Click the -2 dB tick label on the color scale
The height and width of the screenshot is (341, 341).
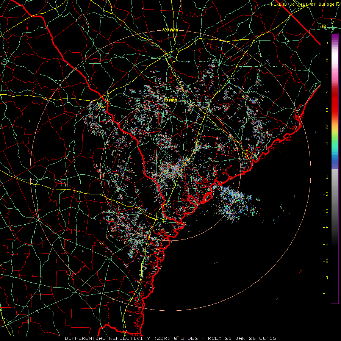(x=325, y=194)
